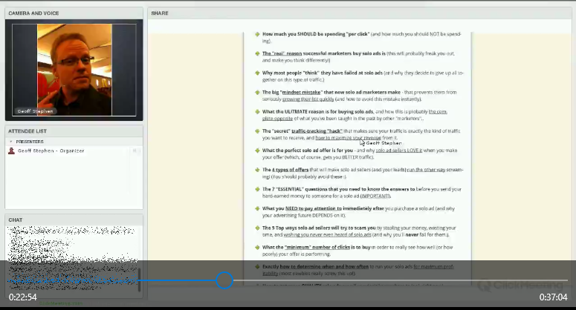
Task: Select the Geoff Stephen - Organizer attendee row
Action: (x=74, y=151)
